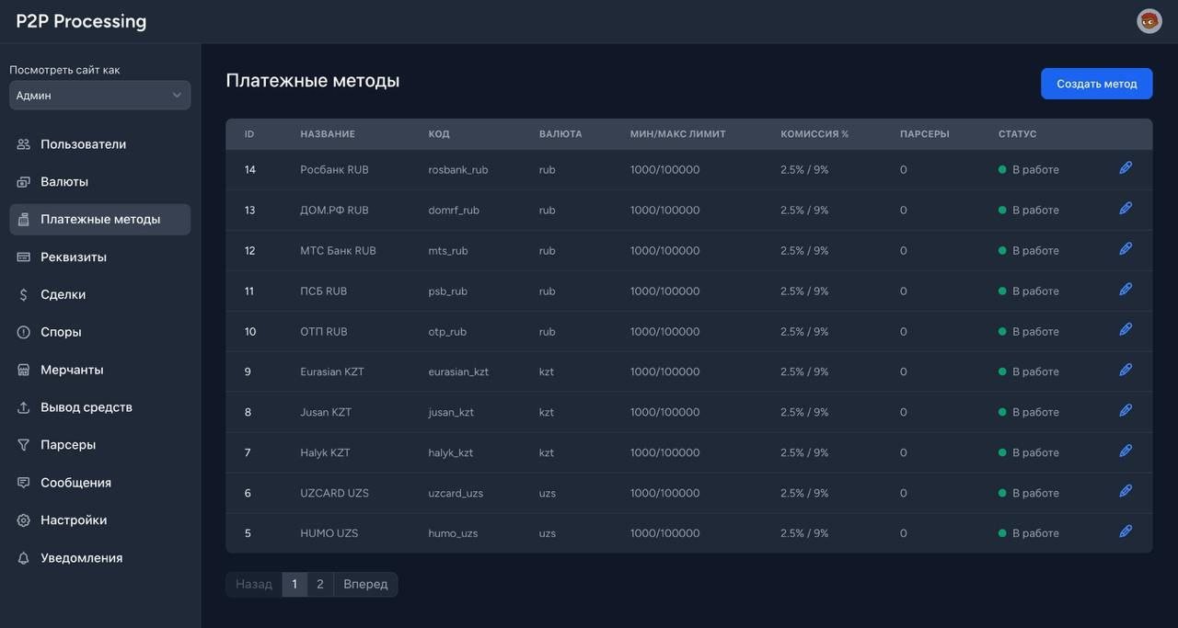Viewport: 1178px width, 628px height.
Task: Select code cell rosbank_rub
Action: [458, 170]
